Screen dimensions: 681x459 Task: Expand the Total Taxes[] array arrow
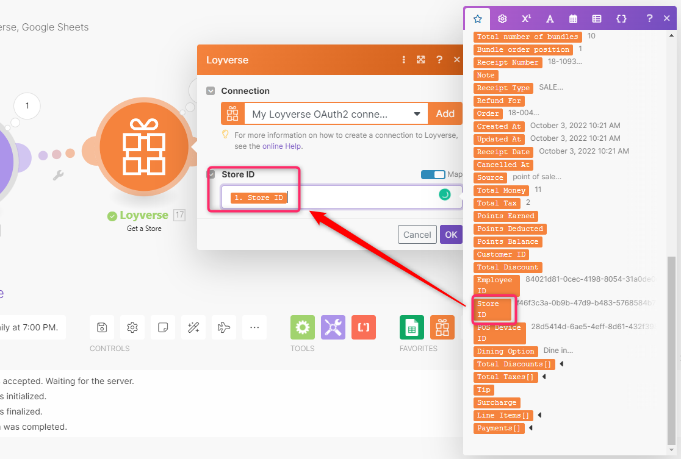pyautogui.click(x=544, y=377)
